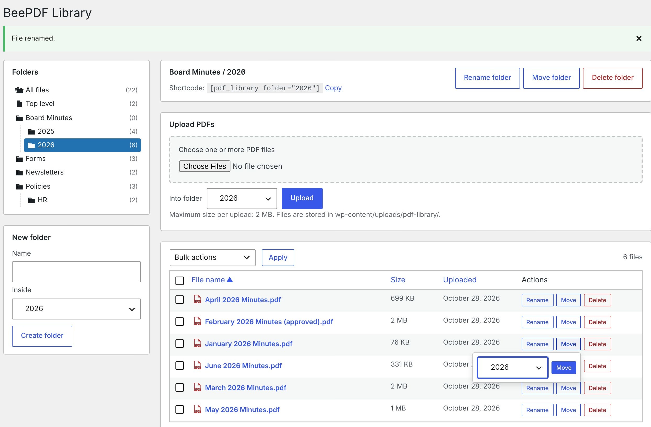Copy the shortcode via Copy link
Image resolution: width=651 pixels, height=427 pixels.
333,88
